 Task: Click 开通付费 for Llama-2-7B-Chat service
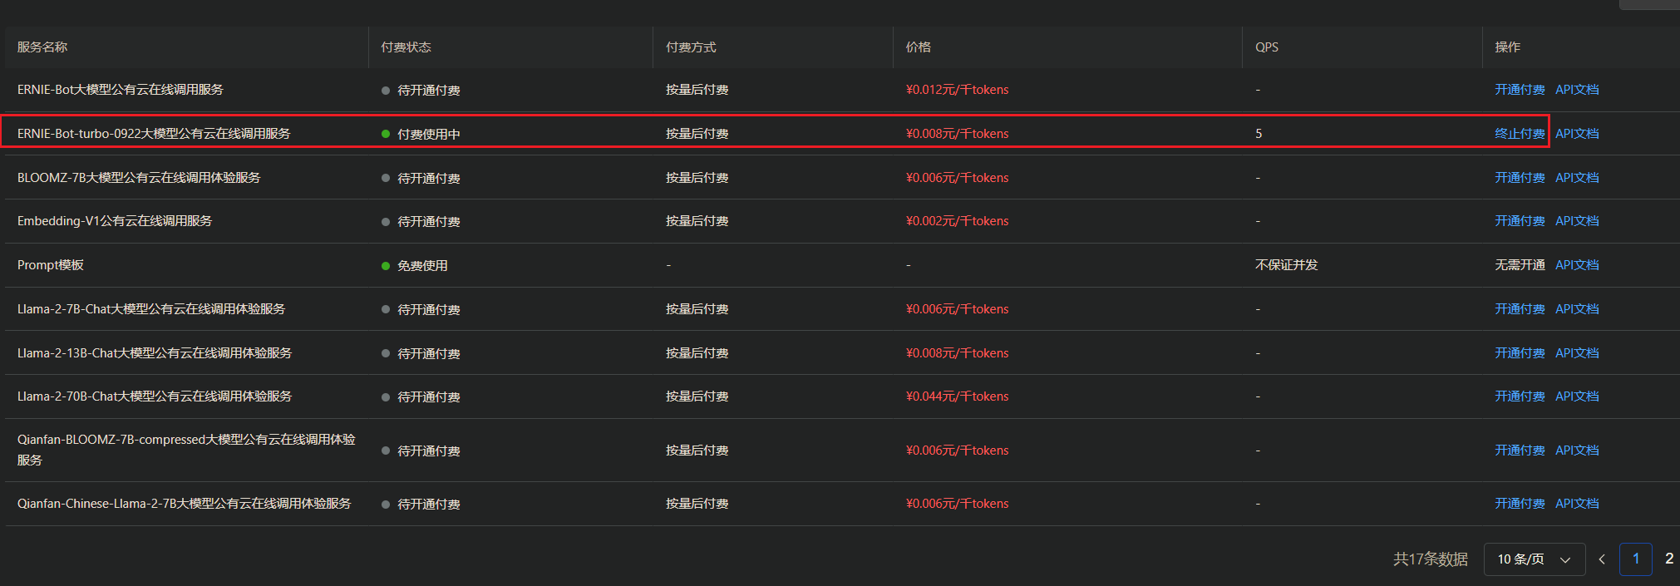(1519, 309)
